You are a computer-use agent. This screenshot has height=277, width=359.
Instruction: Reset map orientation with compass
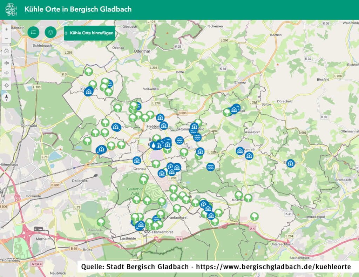click(6, 97)
